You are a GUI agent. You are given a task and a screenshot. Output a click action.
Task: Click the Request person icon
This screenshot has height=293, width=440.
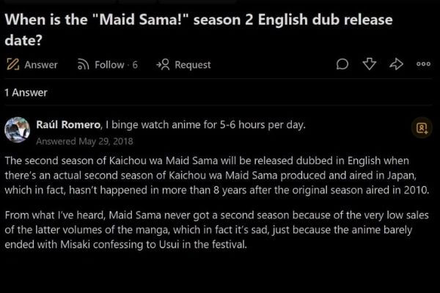coord(163,64)
